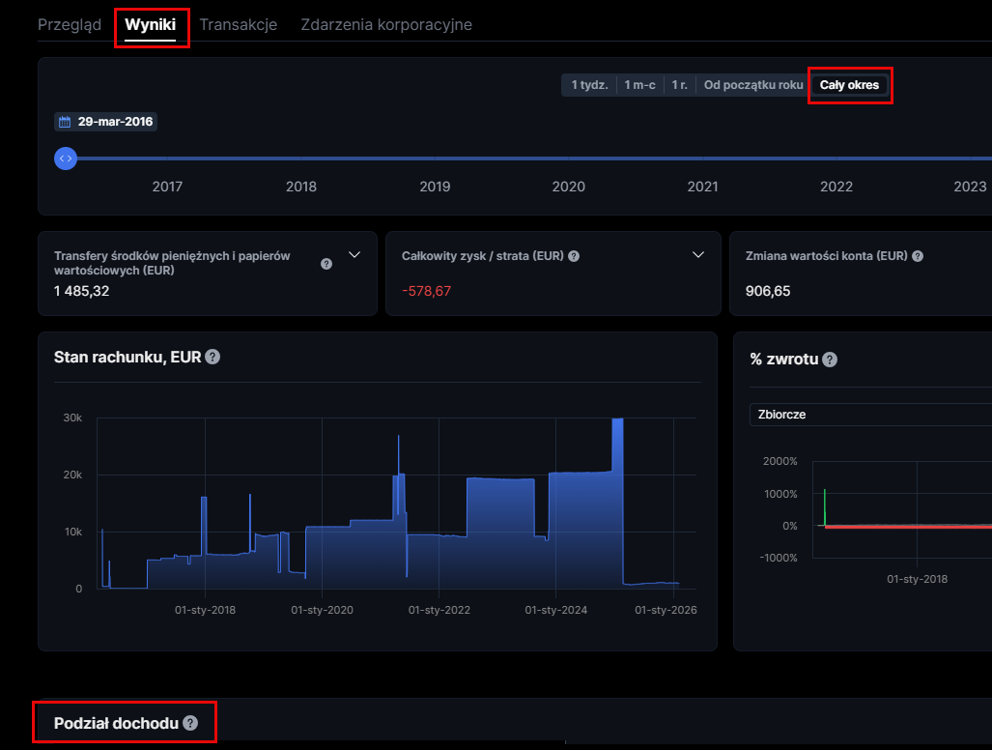This screenshot has height=750, width=992.
Task: Switch to the Przegląd tab
Action: (70, 24)
